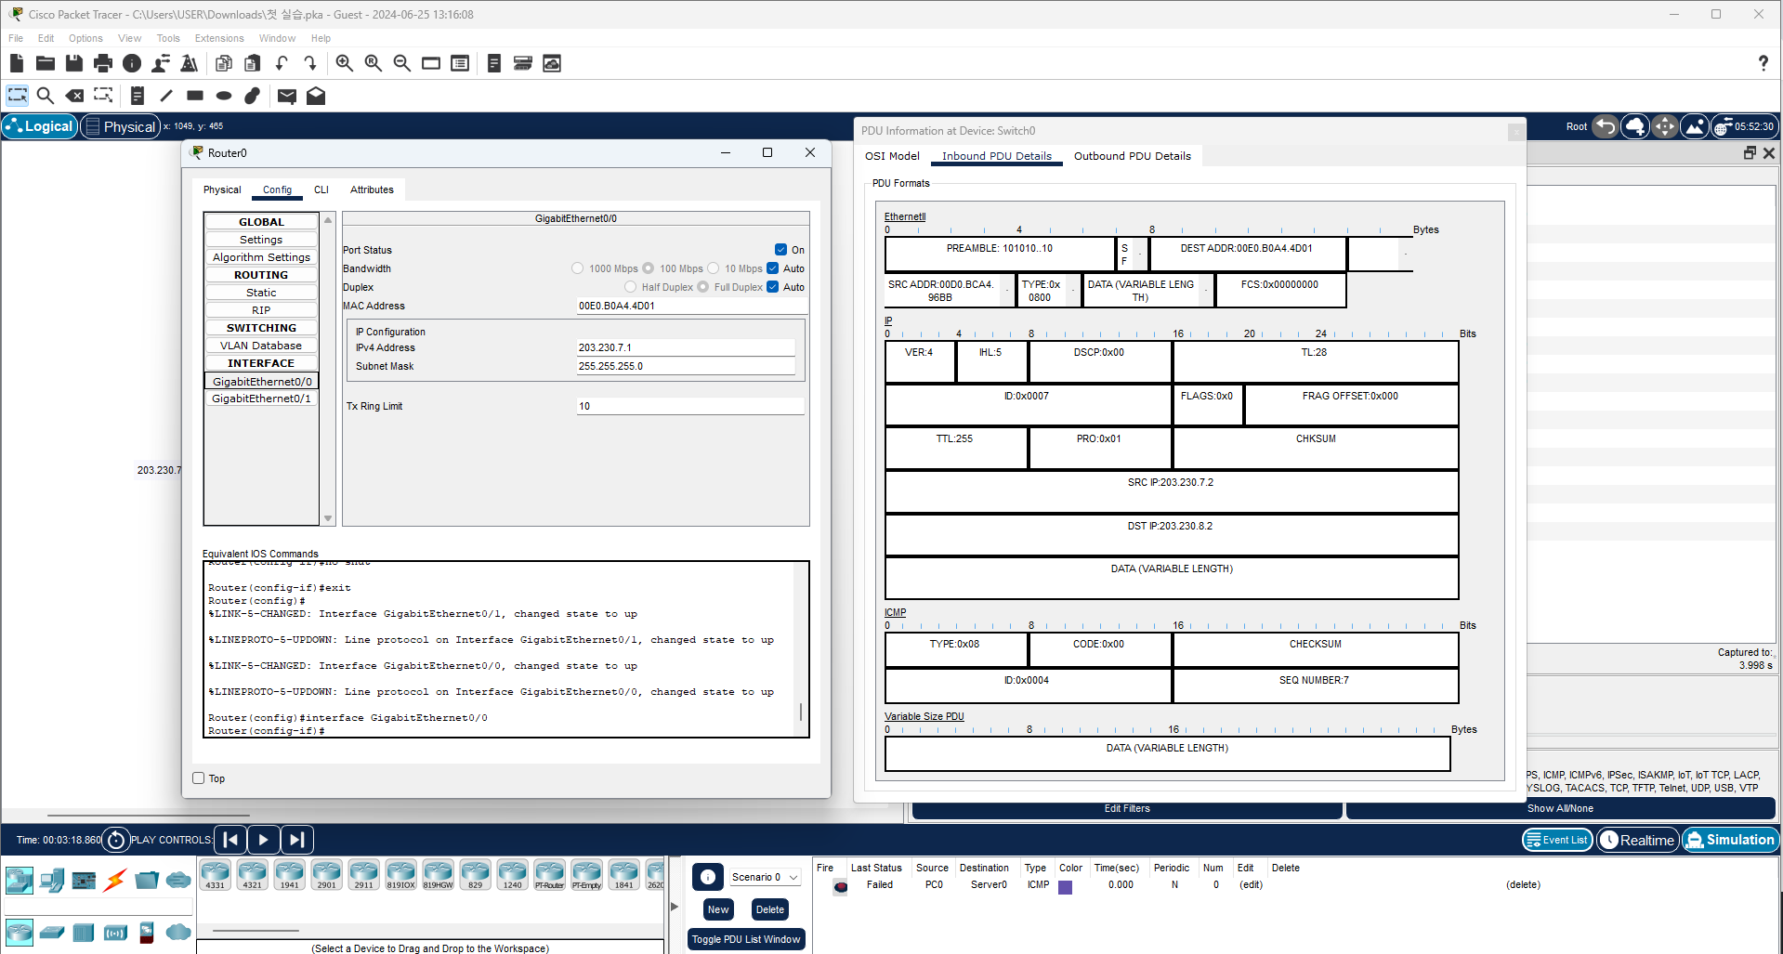Image resolution: width=1783 pixels, height=954 pixels.
Task: Open the VLAN Database button
Action: coord(261,346)
